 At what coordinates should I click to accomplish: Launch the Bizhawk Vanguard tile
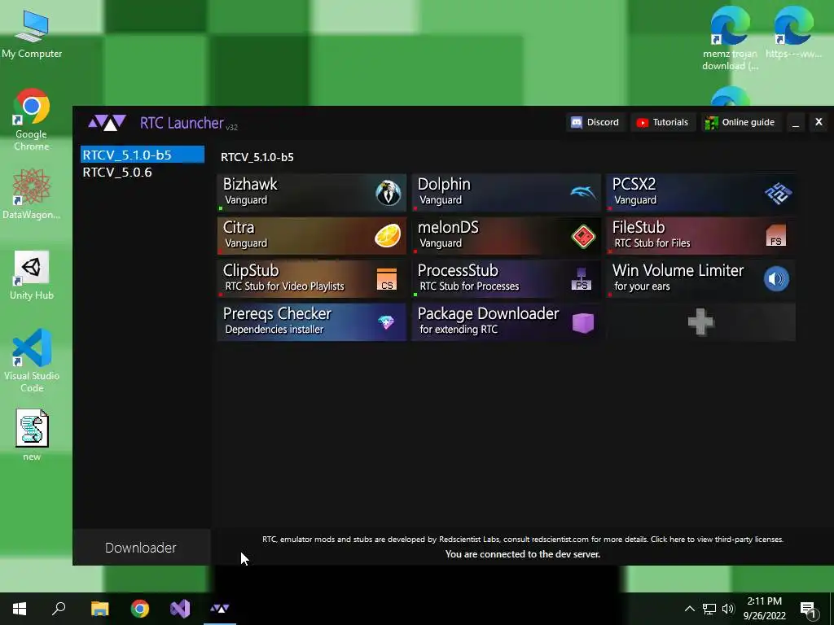tap(312, 192)
